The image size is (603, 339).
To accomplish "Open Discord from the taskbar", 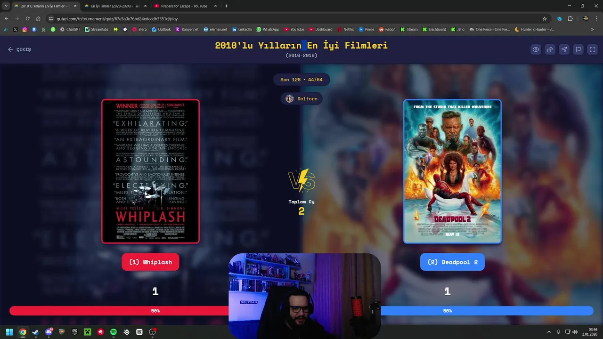I will point(49,332).
